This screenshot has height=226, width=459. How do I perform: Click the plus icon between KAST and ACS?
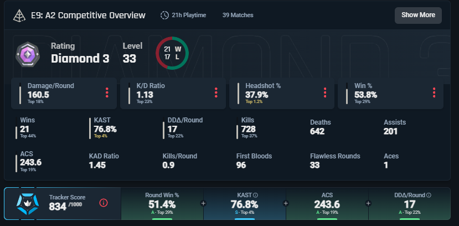286,203
